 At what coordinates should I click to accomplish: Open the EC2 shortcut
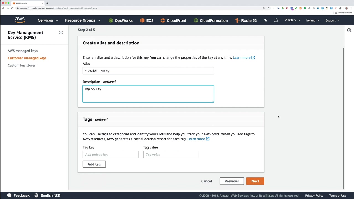(x=147, y=20)
